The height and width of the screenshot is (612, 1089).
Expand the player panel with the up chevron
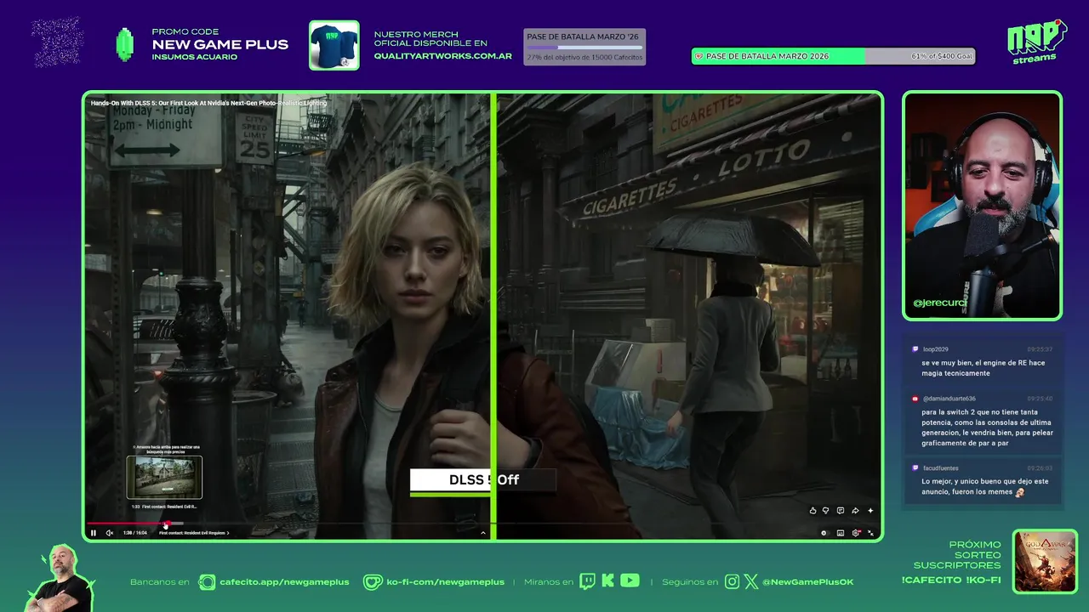click(x=483, y=533)
